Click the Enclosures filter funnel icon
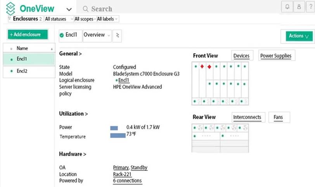 tap(10, 19)
